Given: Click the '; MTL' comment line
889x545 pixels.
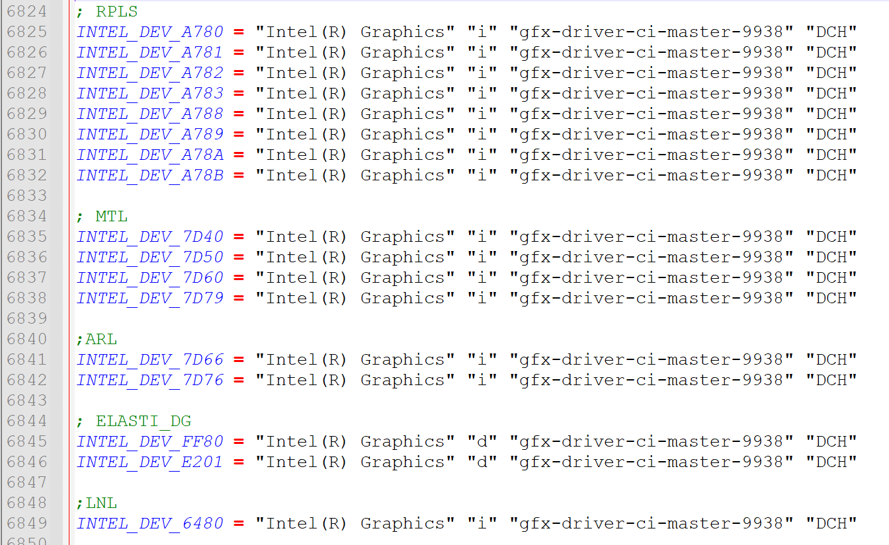Looking at the screenshot, I should pyautogui.click(x=102, y=216).
